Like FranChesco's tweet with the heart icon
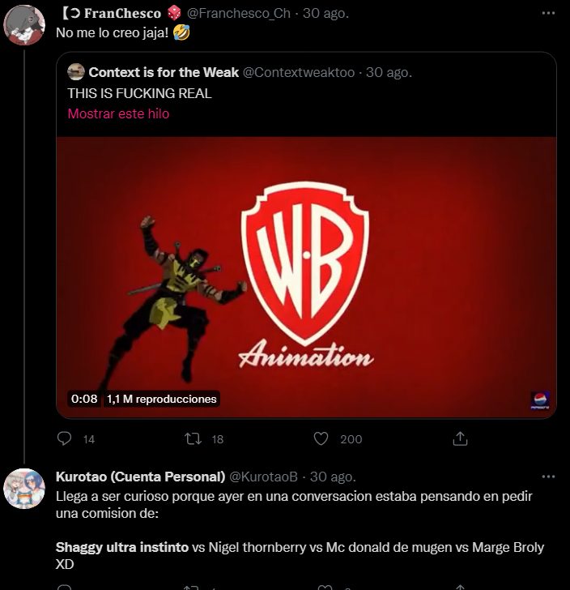 tap(321, 438)
